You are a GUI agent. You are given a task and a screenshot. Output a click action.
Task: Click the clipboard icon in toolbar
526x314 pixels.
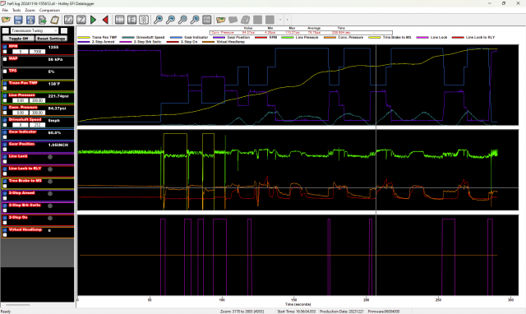coord(55,20)
